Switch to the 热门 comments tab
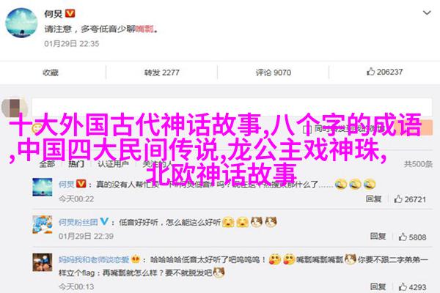The height and width of the screenshot is (293, 440). [76, 164]
